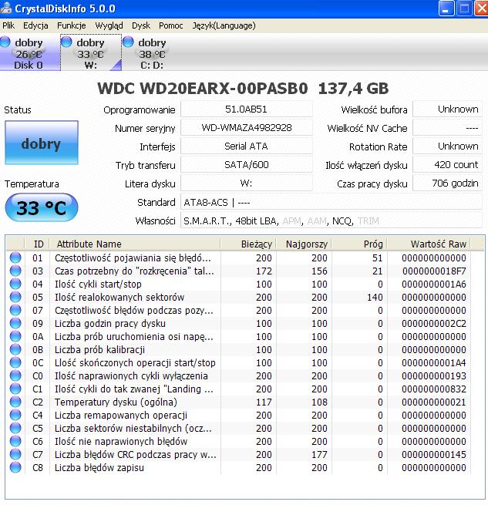Click the blue dobry health status button
The image size is (488, 505).
pyautogui.click(x=41, y=143)
